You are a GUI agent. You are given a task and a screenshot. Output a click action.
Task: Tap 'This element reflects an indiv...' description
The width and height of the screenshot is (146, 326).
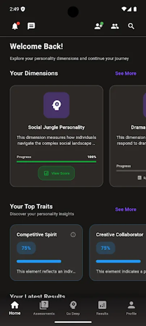(46, 272)
